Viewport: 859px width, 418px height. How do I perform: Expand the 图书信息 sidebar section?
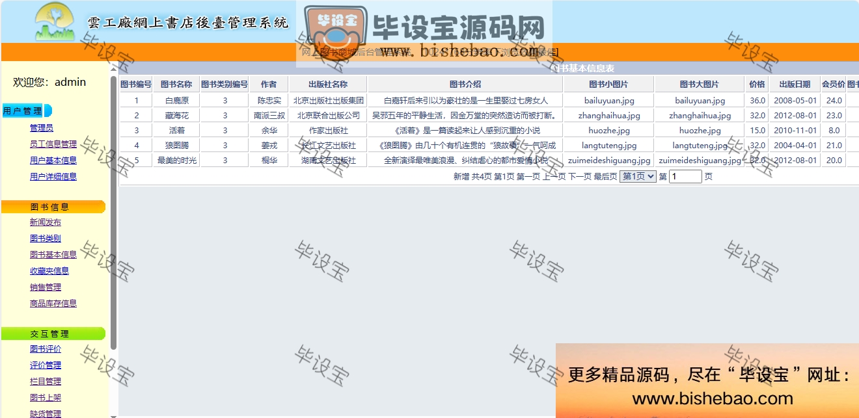coord(53,207)
